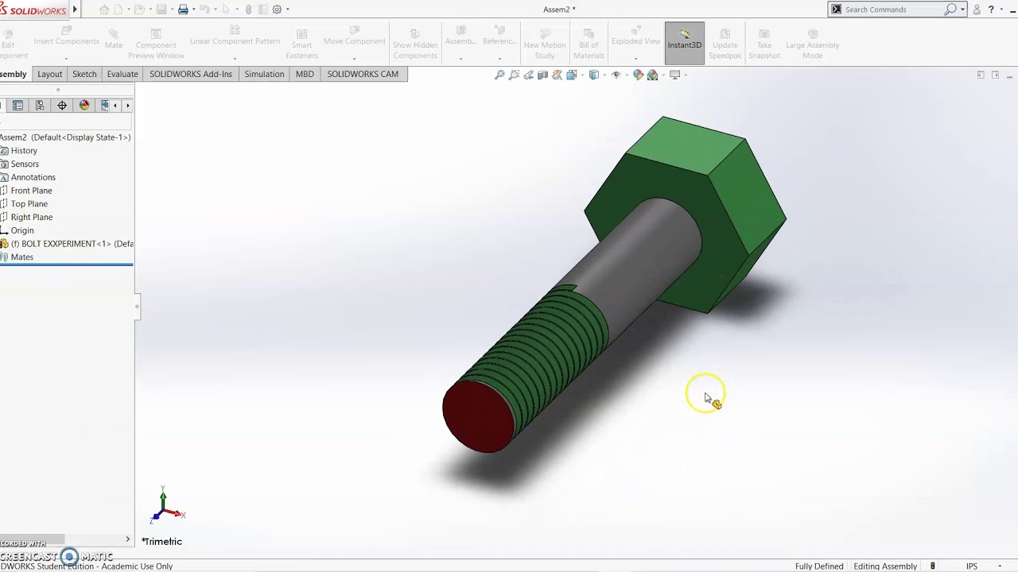Show previous FeatureManager tabs with left arrow
This screenshot has width=1018, height=572.
(115, 105)
